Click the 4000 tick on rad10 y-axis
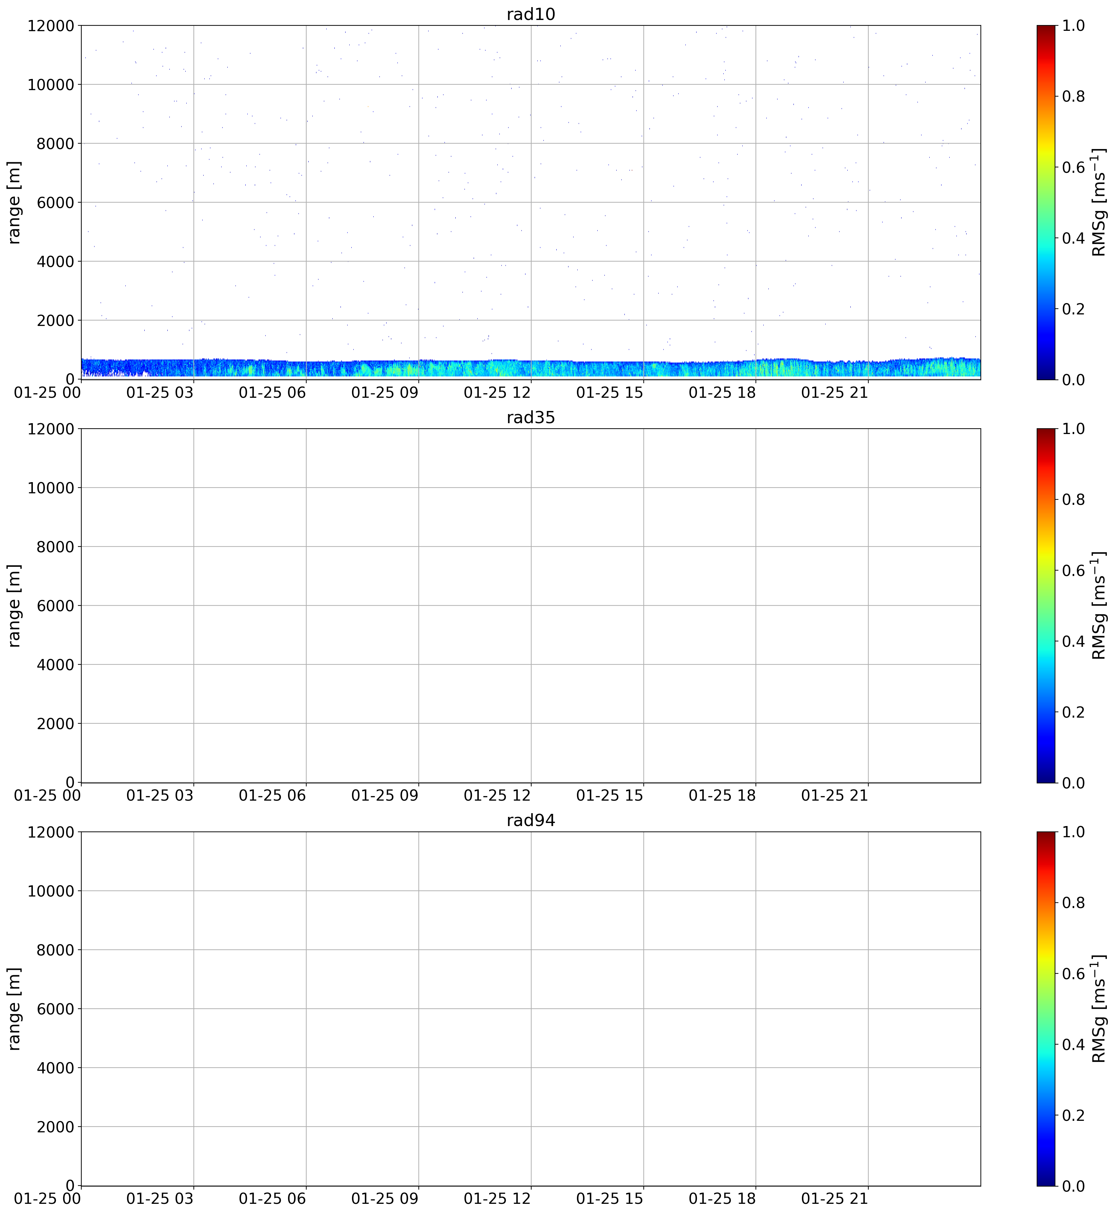Image resolution: width=1116 pixels, height=1214 pixels. pyautogui.click(x=56, y=262)
